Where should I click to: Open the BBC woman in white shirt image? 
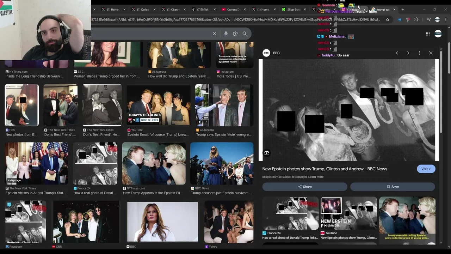point(162,222)
